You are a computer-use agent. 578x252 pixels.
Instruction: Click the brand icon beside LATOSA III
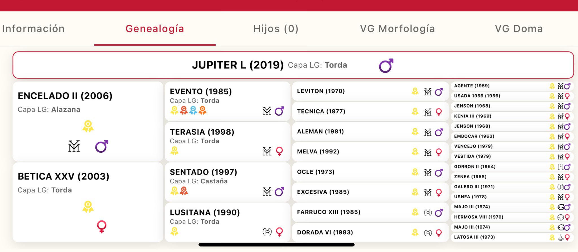pyautogui.click(x=561, y=238)
